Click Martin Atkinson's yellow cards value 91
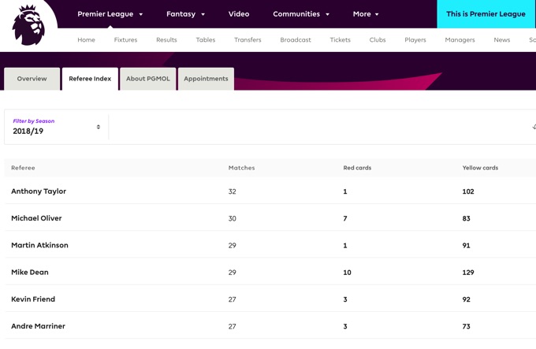The image size is (536, 349). pyautogui.click(x=466, y=246)
